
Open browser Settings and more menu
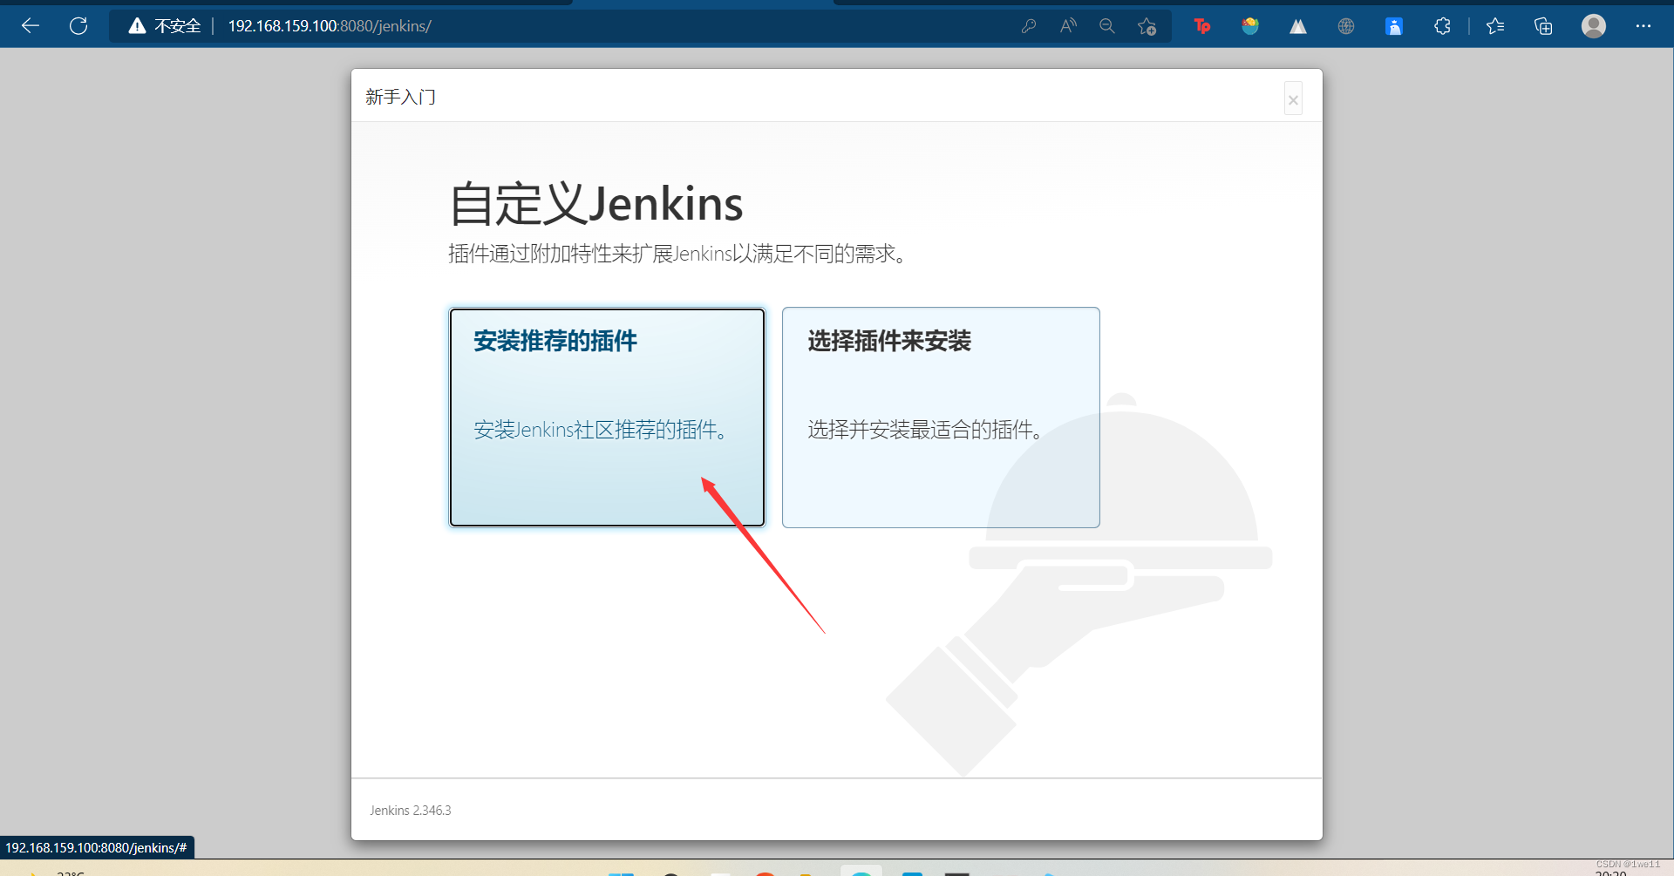pos(1643,26)
